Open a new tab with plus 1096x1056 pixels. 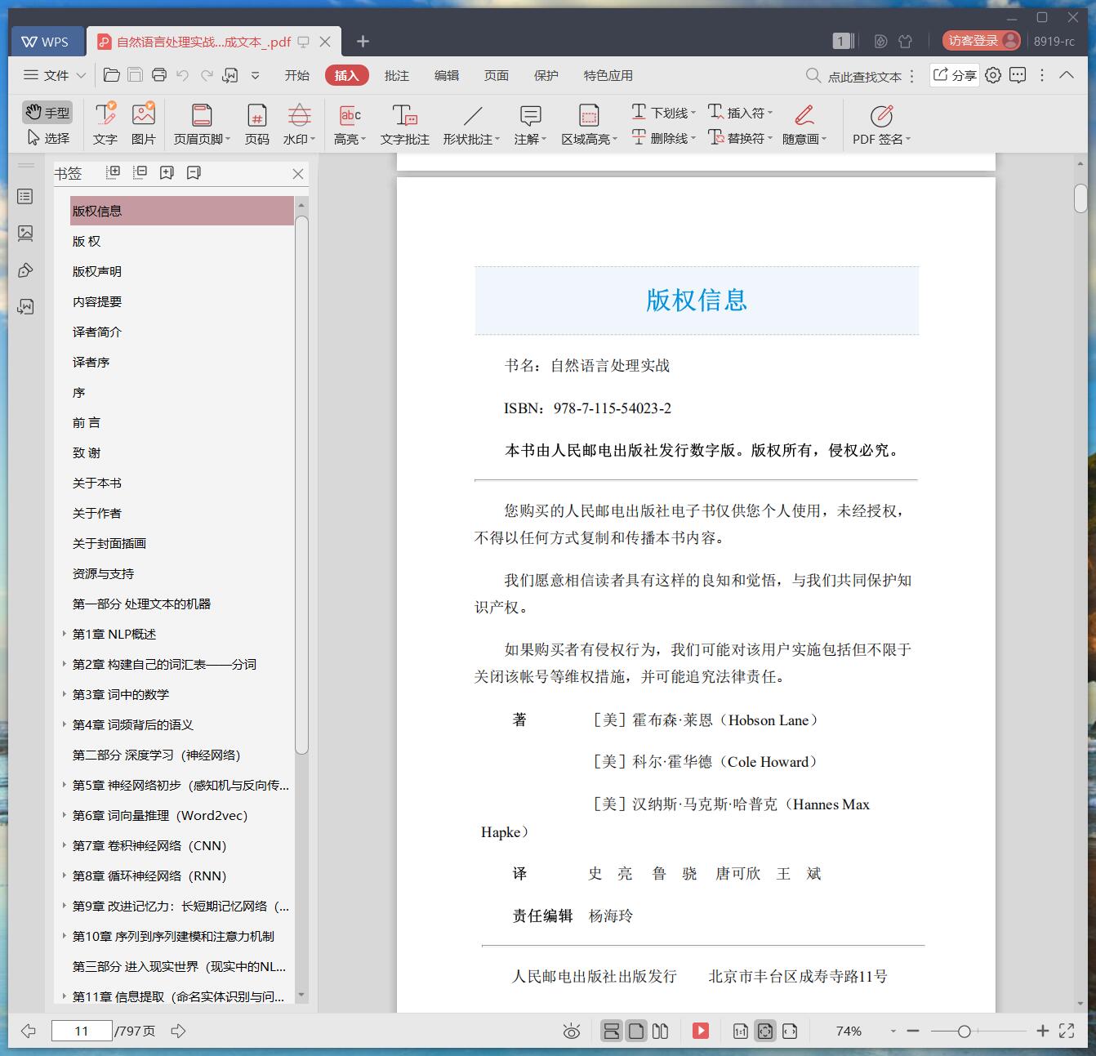363,41
